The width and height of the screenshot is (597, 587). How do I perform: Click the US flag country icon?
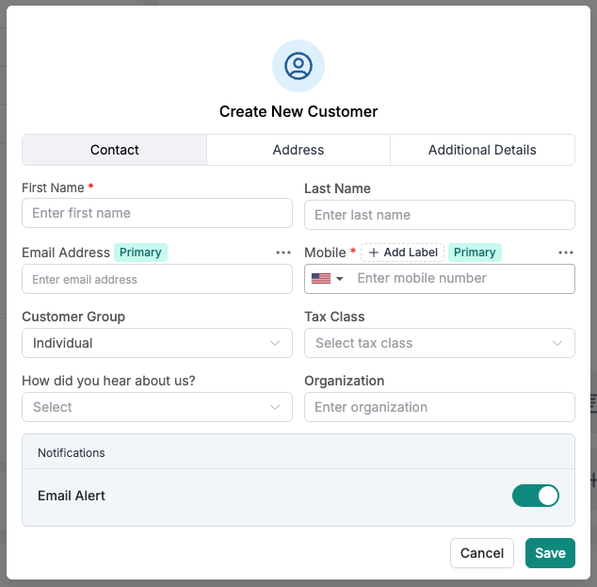point(321,279)
